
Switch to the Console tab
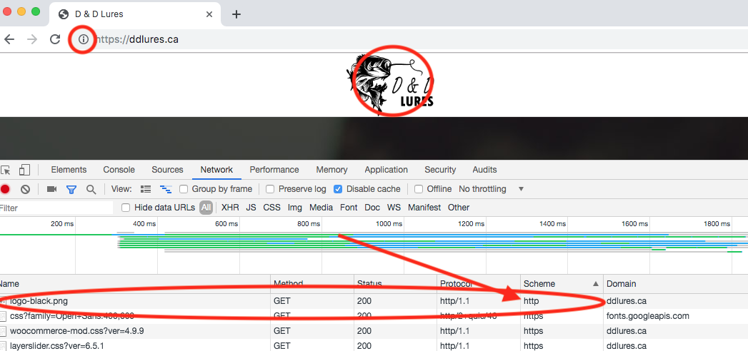[x=119, y=170]
